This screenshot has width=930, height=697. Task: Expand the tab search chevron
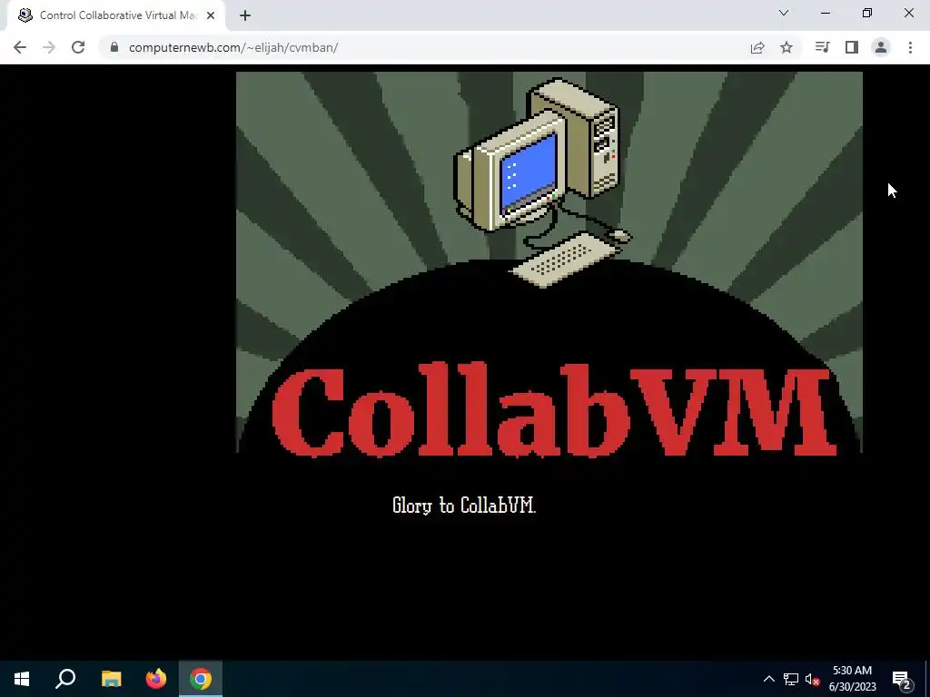(784, 13)
